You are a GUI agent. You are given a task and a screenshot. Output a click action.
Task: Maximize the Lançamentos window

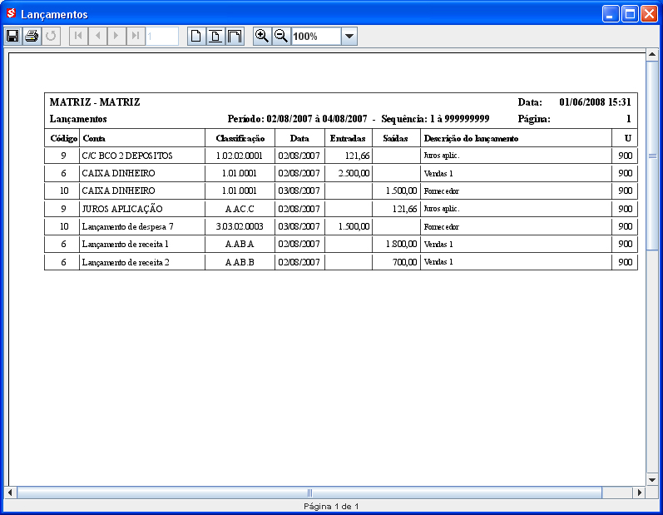pyautogui.click(x=630, y=14)
